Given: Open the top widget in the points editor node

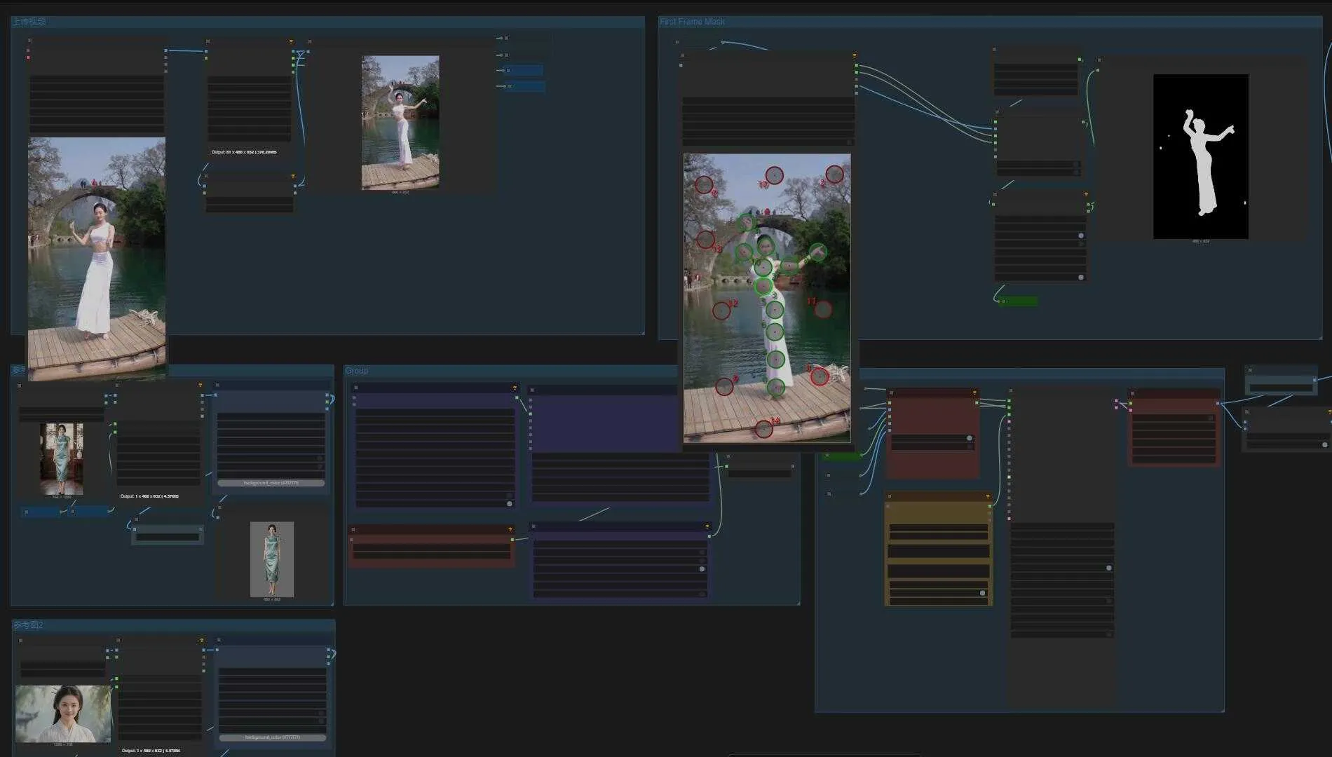Looking at the screenshot, I should [x=768, y=102].
